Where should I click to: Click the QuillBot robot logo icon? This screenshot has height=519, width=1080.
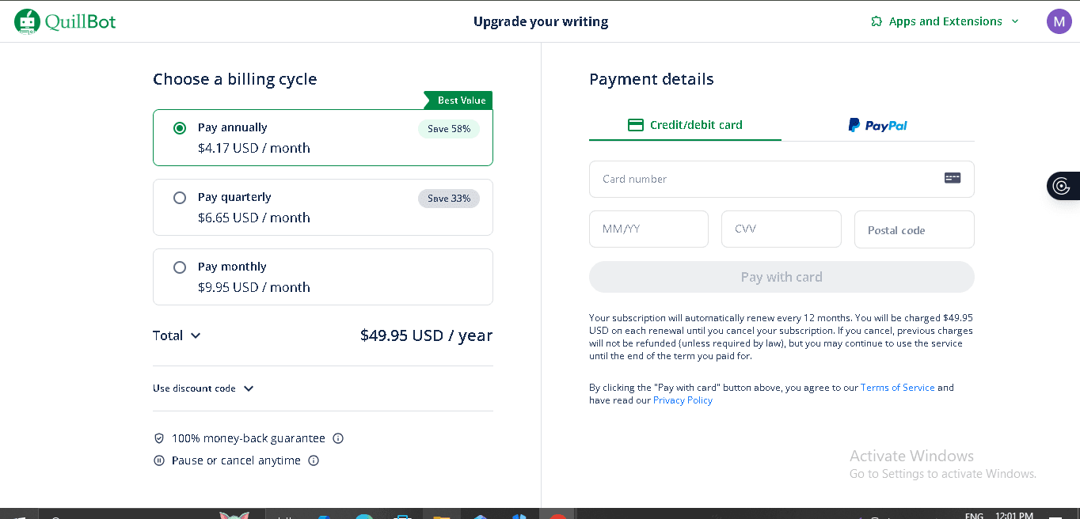[x=27, y=21]
